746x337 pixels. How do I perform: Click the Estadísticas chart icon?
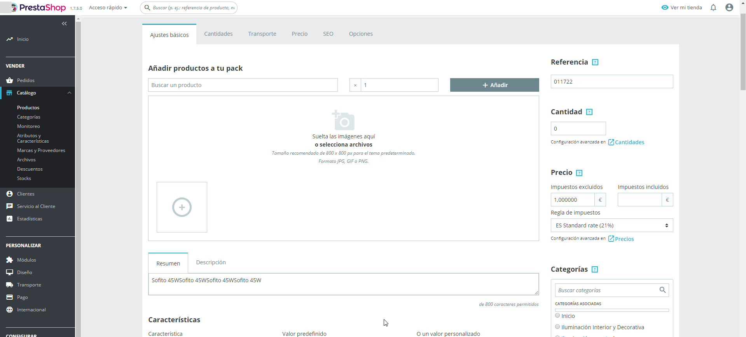9,219
